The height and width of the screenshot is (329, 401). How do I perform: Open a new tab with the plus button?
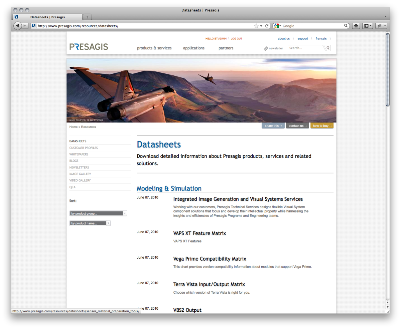click(x=87, y=17)
